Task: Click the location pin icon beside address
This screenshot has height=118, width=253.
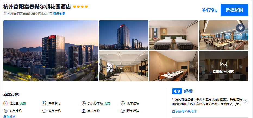Action: (x=5, y=13)
